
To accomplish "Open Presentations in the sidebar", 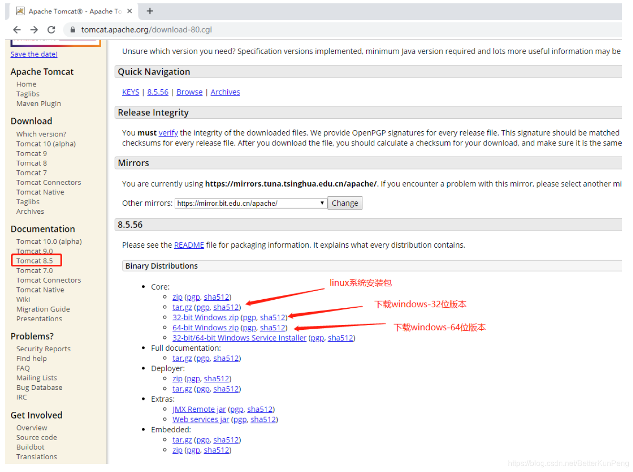I will coord(39,319).
